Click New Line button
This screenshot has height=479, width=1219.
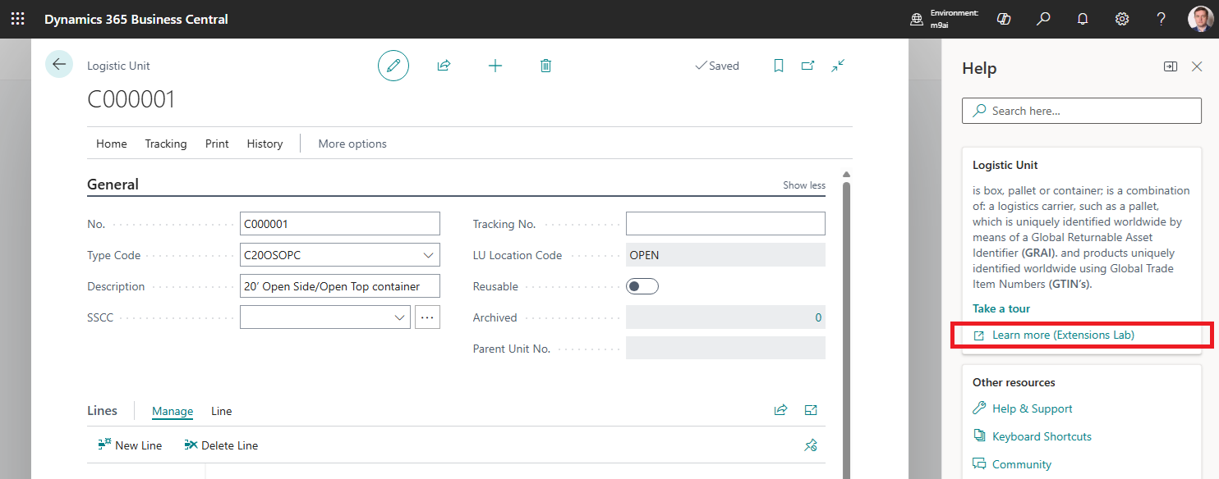pyautogui.click(x=131, y=445)
